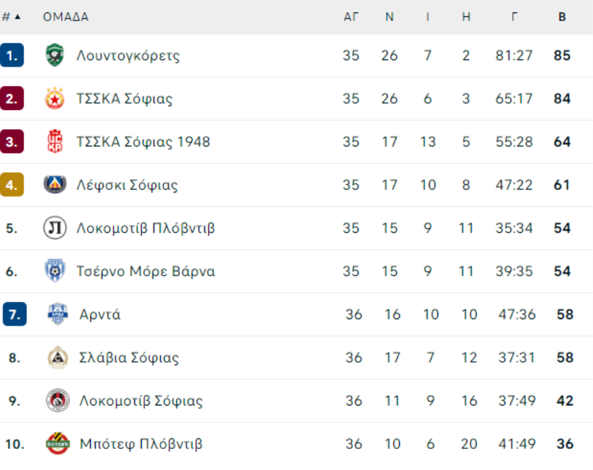Click the ΑΓ matches played header
Image resolution: width=593 pixels, height=470 pixels.
pos(351,16)
